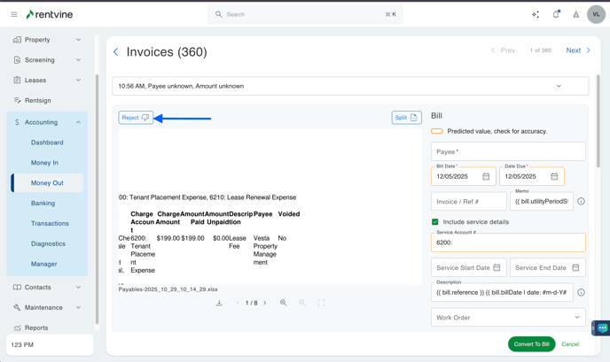Click the info icon next to Memo

coord(581,202)
